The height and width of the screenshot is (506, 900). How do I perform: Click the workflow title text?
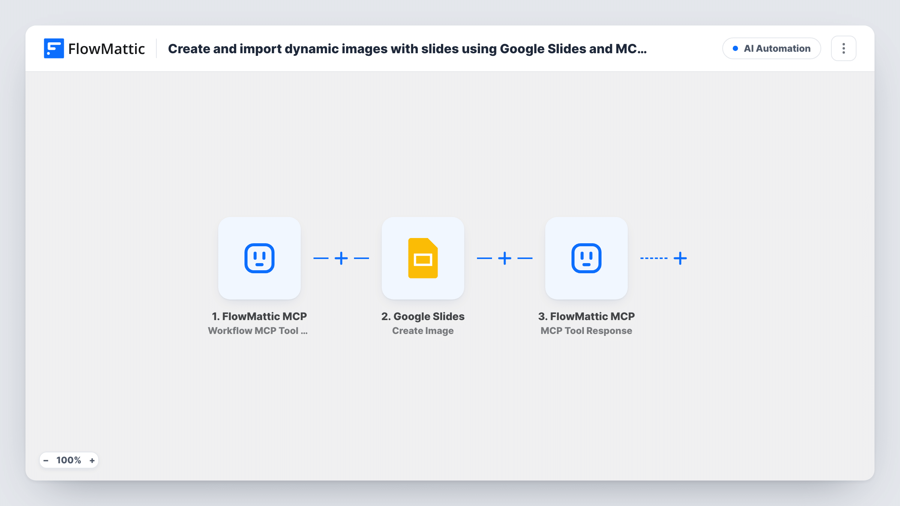407,49
